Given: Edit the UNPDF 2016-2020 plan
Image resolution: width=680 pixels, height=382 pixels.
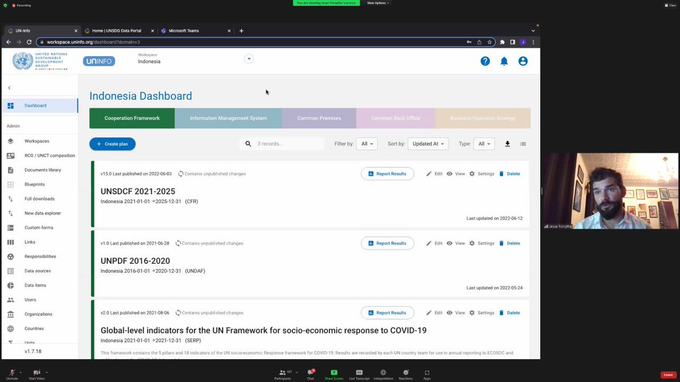Looking at the screenshot, I should point(434,243).
